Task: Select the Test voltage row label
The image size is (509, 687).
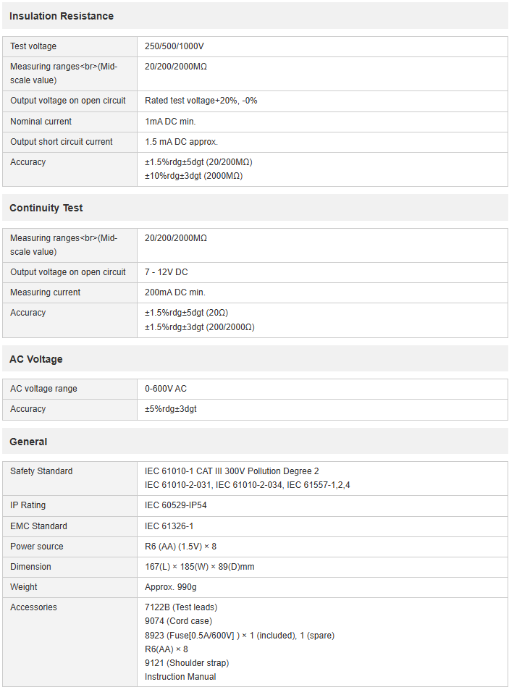Action: click(x=33, y=46)
